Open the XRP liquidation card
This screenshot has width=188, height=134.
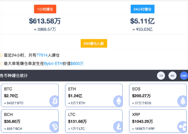click(x=158, y=121)
